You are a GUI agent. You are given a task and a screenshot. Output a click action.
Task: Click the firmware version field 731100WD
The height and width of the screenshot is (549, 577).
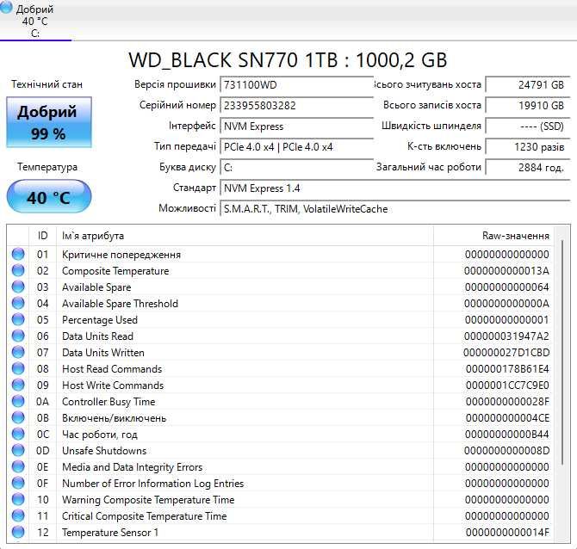(x=296, y=84)
